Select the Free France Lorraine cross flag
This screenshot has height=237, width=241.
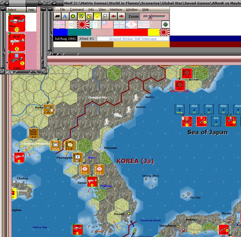131,25
